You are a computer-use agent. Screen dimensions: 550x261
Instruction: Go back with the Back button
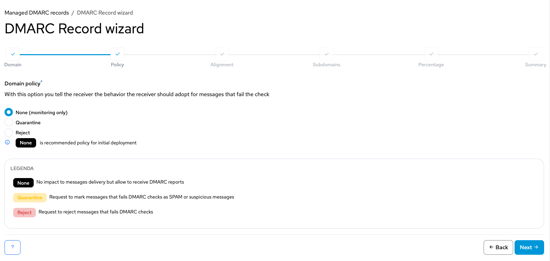click(498, 247)
